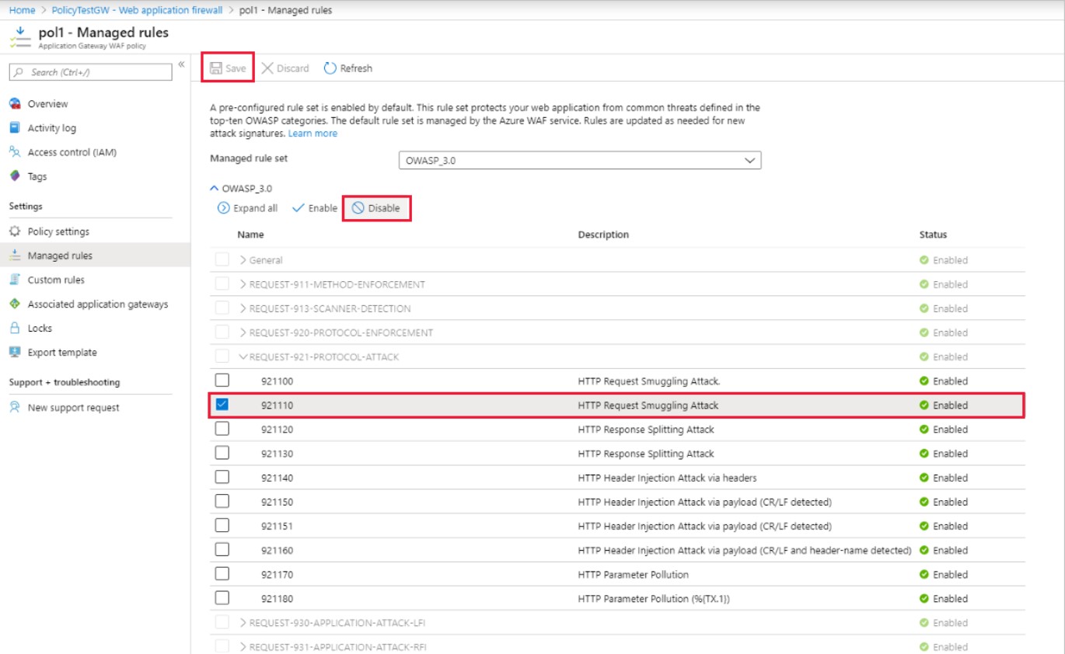
Task: Click the Activity log book icon
Action: pyautogui.click(x=15, y=127)
